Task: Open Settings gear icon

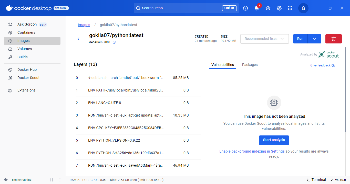Action: pyautogui.click(x=279, y=8)
